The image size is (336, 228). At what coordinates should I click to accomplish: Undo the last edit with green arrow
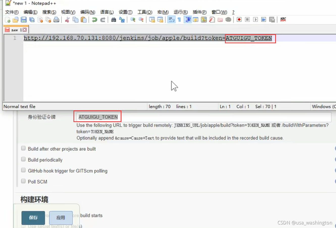(95, 20)
